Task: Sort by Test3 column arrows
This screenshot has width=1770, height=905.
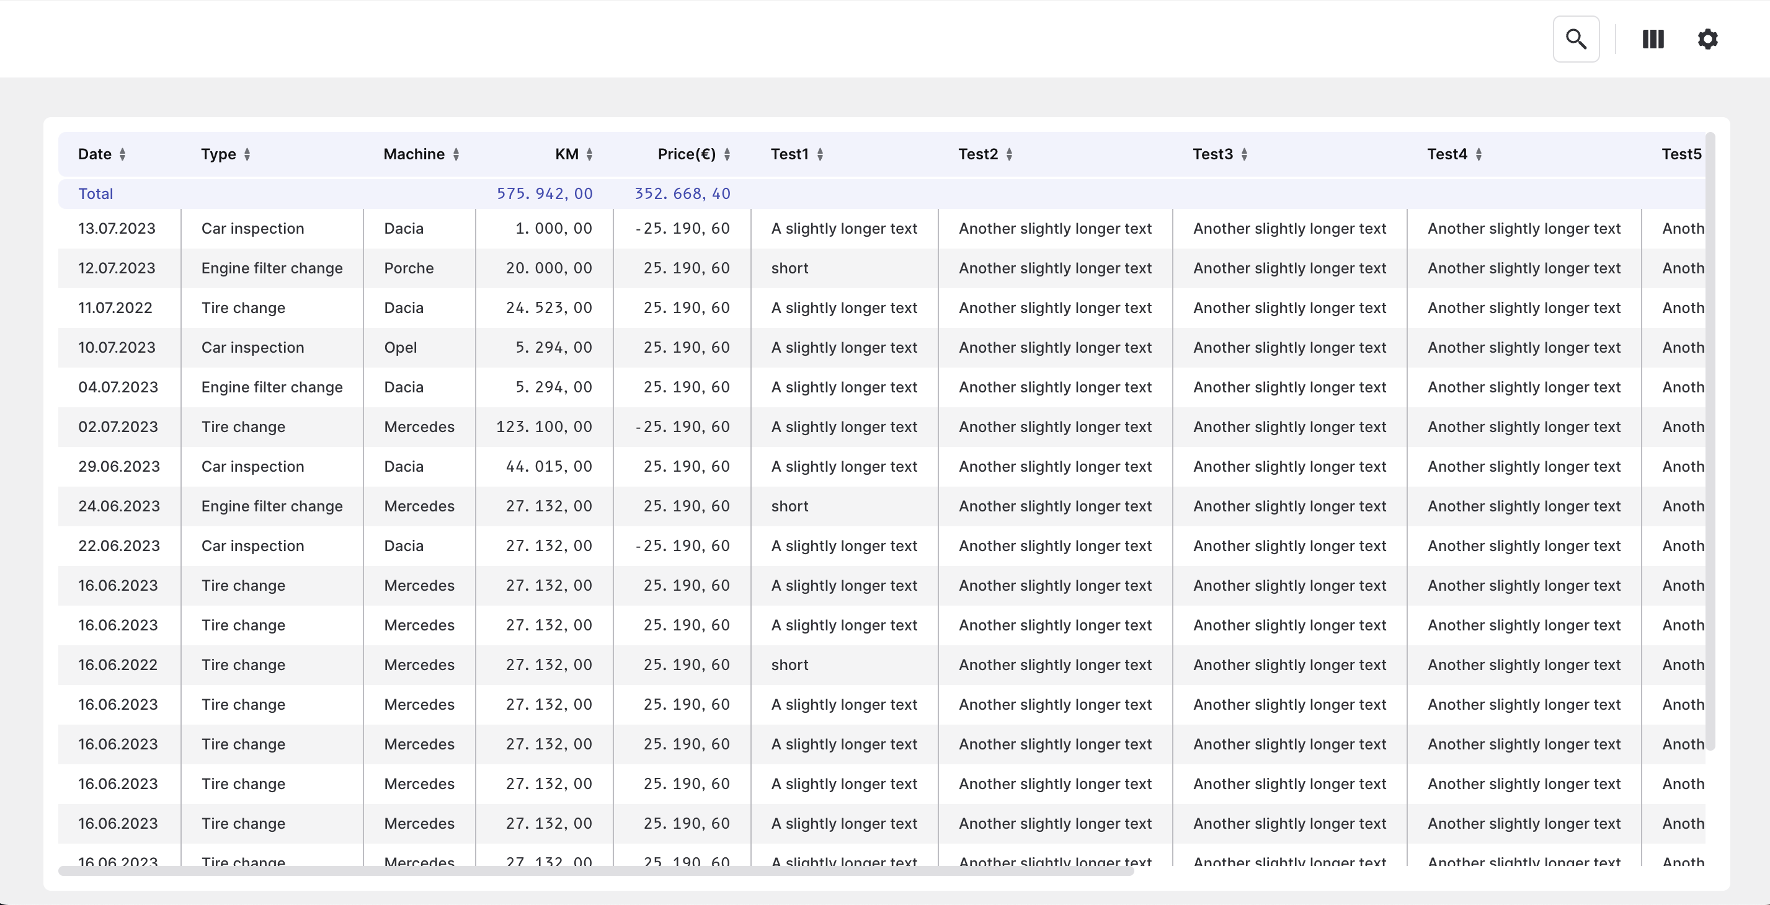Action: point(1243,154)
